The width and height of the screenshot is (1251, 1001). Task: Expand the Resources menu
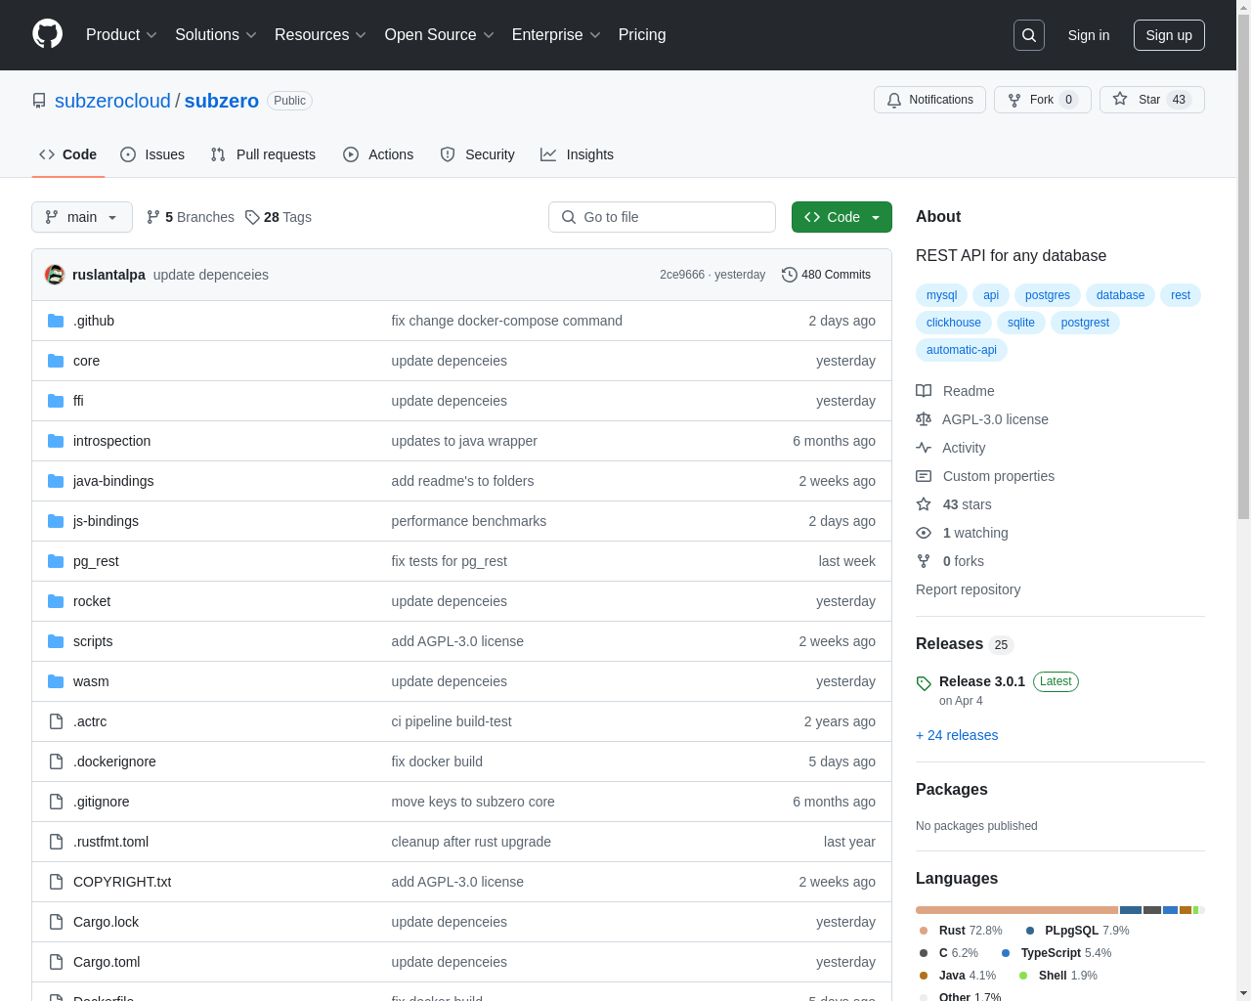pyautogui.click(x=320, y=35)
